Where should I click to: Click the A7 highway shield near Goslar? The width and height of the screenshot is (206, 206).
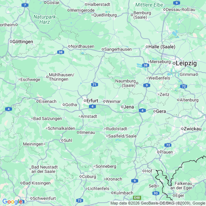(25, 5)
